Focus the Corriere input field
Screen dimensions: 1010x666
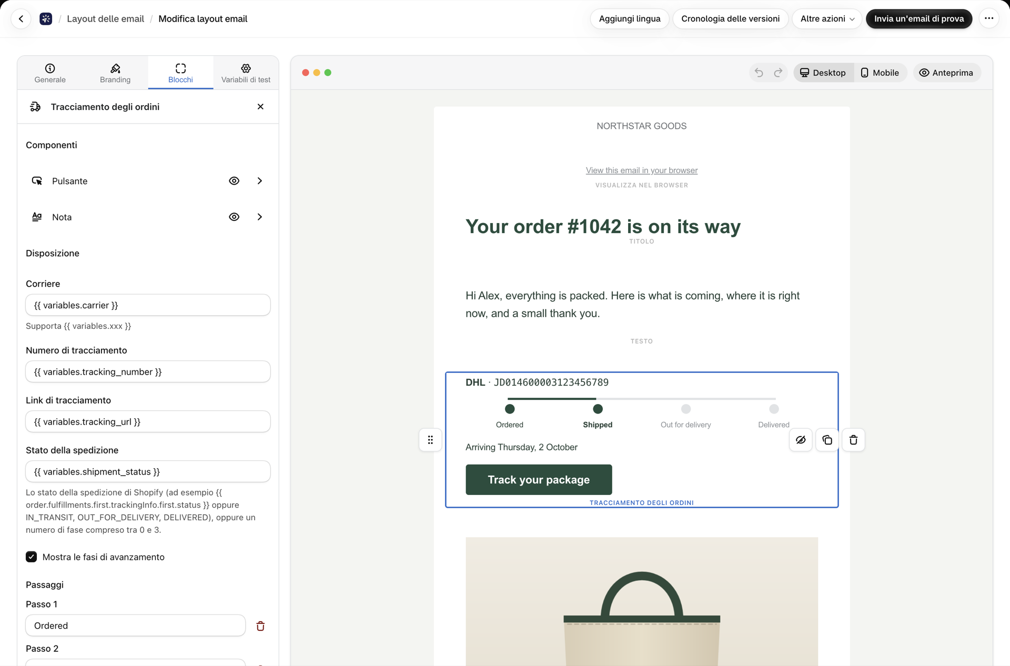(148, 305)
